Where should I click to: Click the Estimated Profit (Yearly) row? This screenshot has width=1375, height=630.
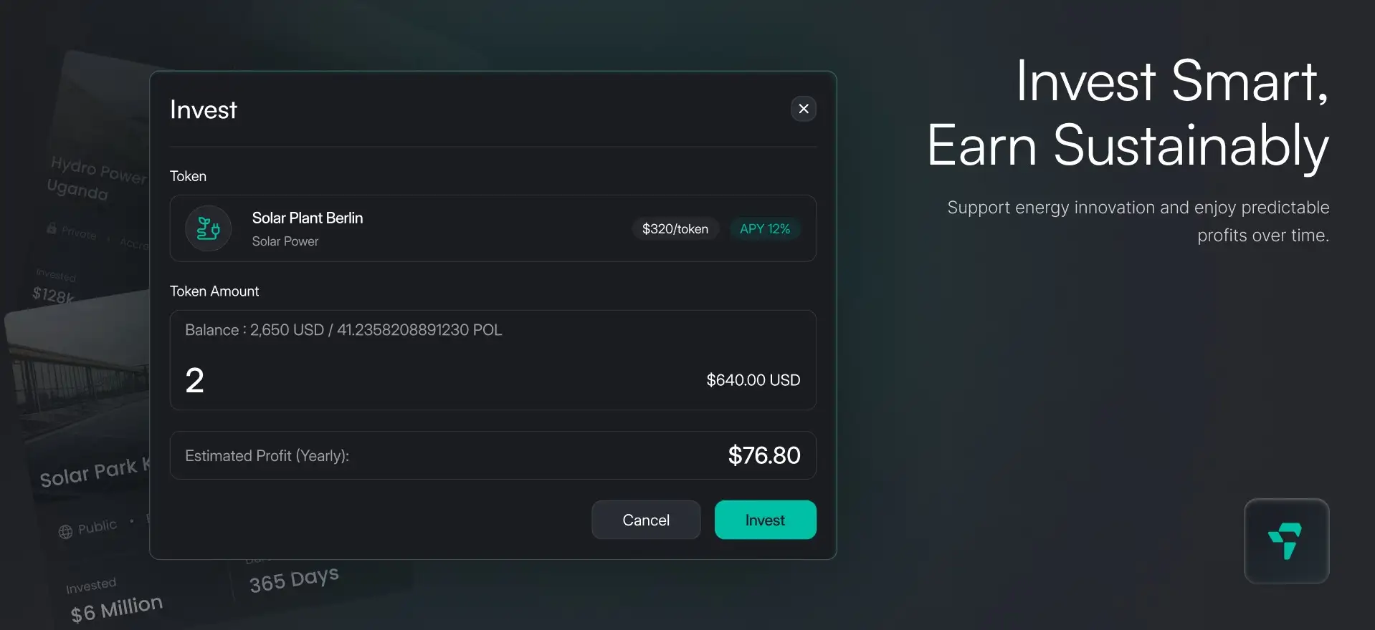tap(493, 455)
